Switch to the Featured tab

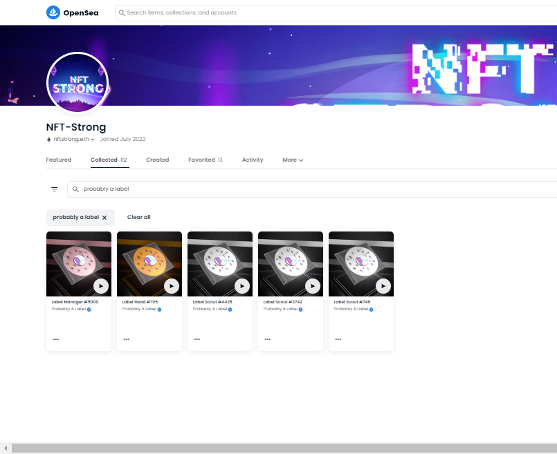click(x=59, y=160)
